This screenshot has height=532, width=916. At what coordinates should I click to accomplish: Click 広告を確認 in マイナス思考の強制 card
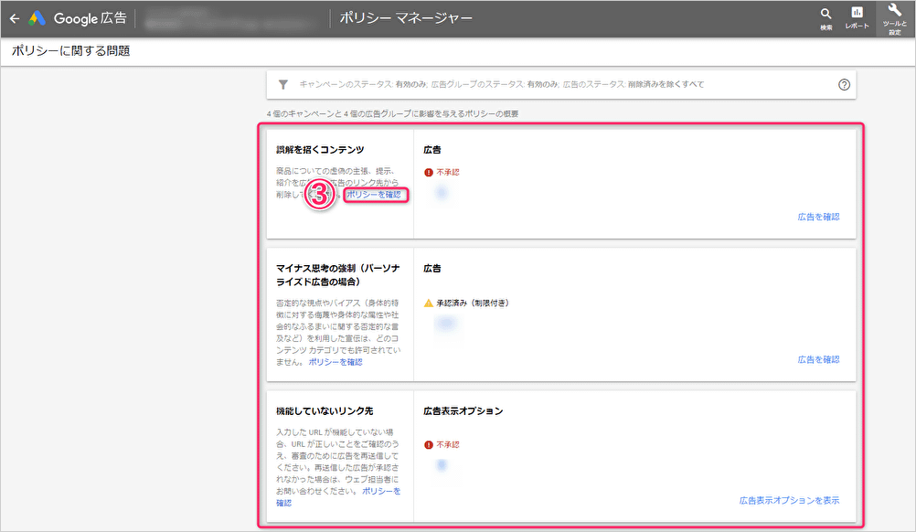click(x=817, y=359)
